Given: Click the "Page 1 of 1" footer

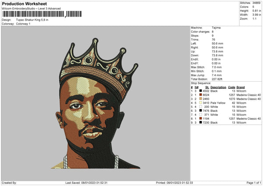Looking at the screenshot, I should (254, 183).
